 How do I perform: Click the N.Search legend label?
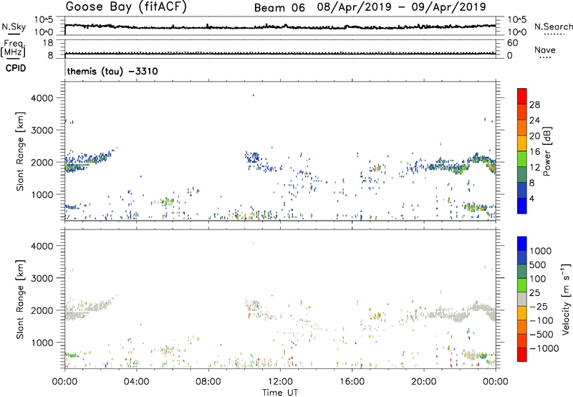[x=554, y=27]
